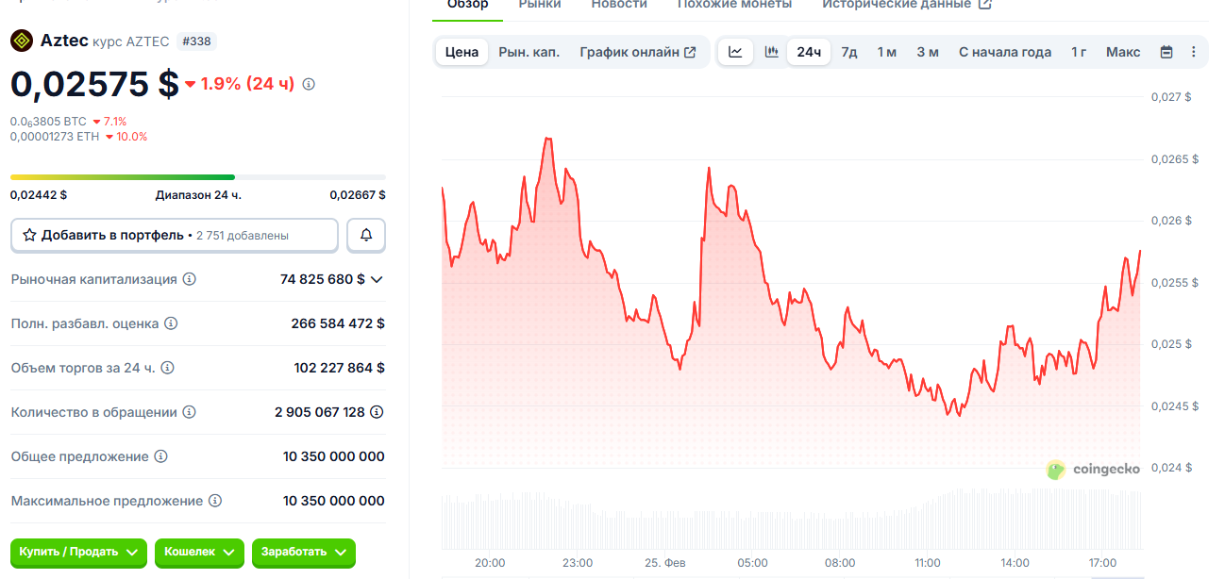Click external link icon next to Исторические данные
Image resolution: width=1225 pixels, height=579 pixels.
(985, 4)
